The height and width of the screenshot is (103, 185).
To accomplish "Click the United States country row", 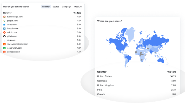I will pyautogui.click(x=137, y=77).
